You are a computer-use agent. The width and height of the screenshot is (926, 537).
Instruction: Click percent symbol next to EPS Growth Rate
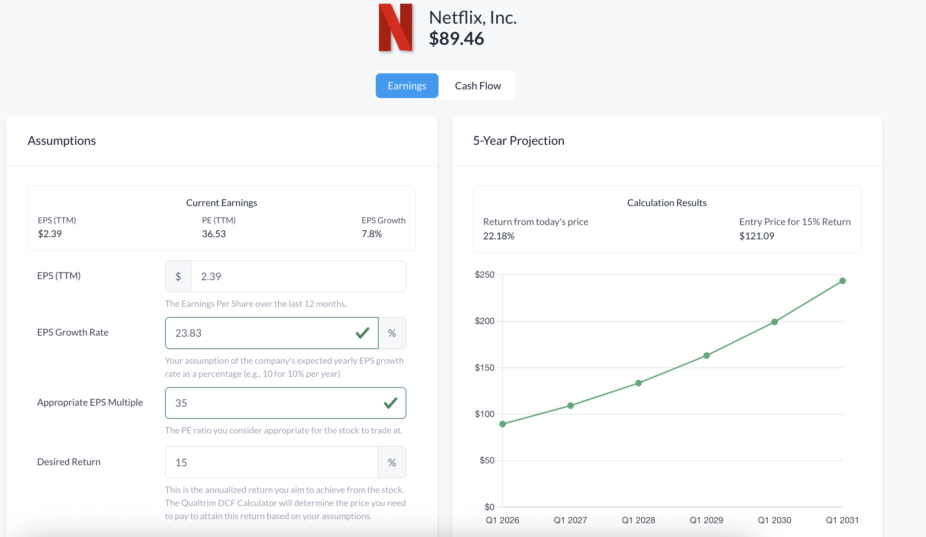point(392,333)
